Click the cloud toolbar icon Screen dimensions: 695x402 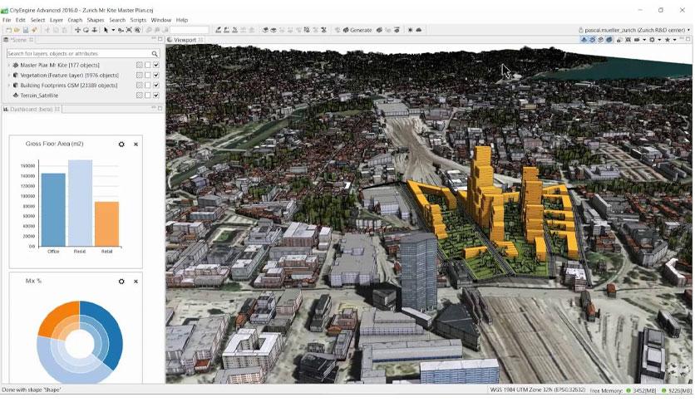pyautogui.click(x=418, y=30)
